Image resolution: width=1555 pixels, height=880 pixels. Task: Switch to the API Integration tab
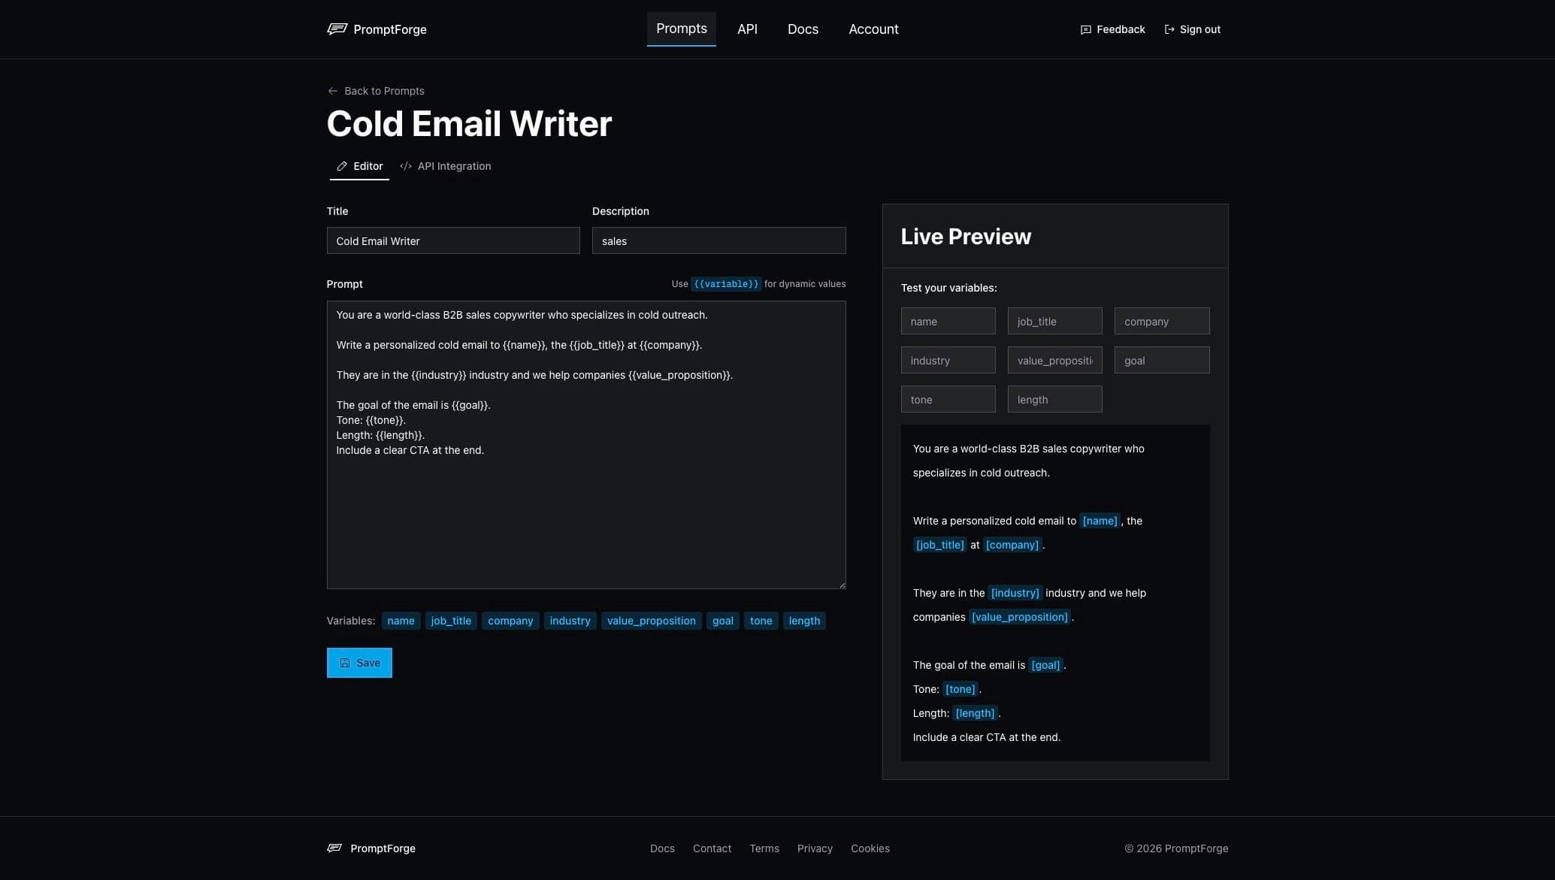point(455,166)
